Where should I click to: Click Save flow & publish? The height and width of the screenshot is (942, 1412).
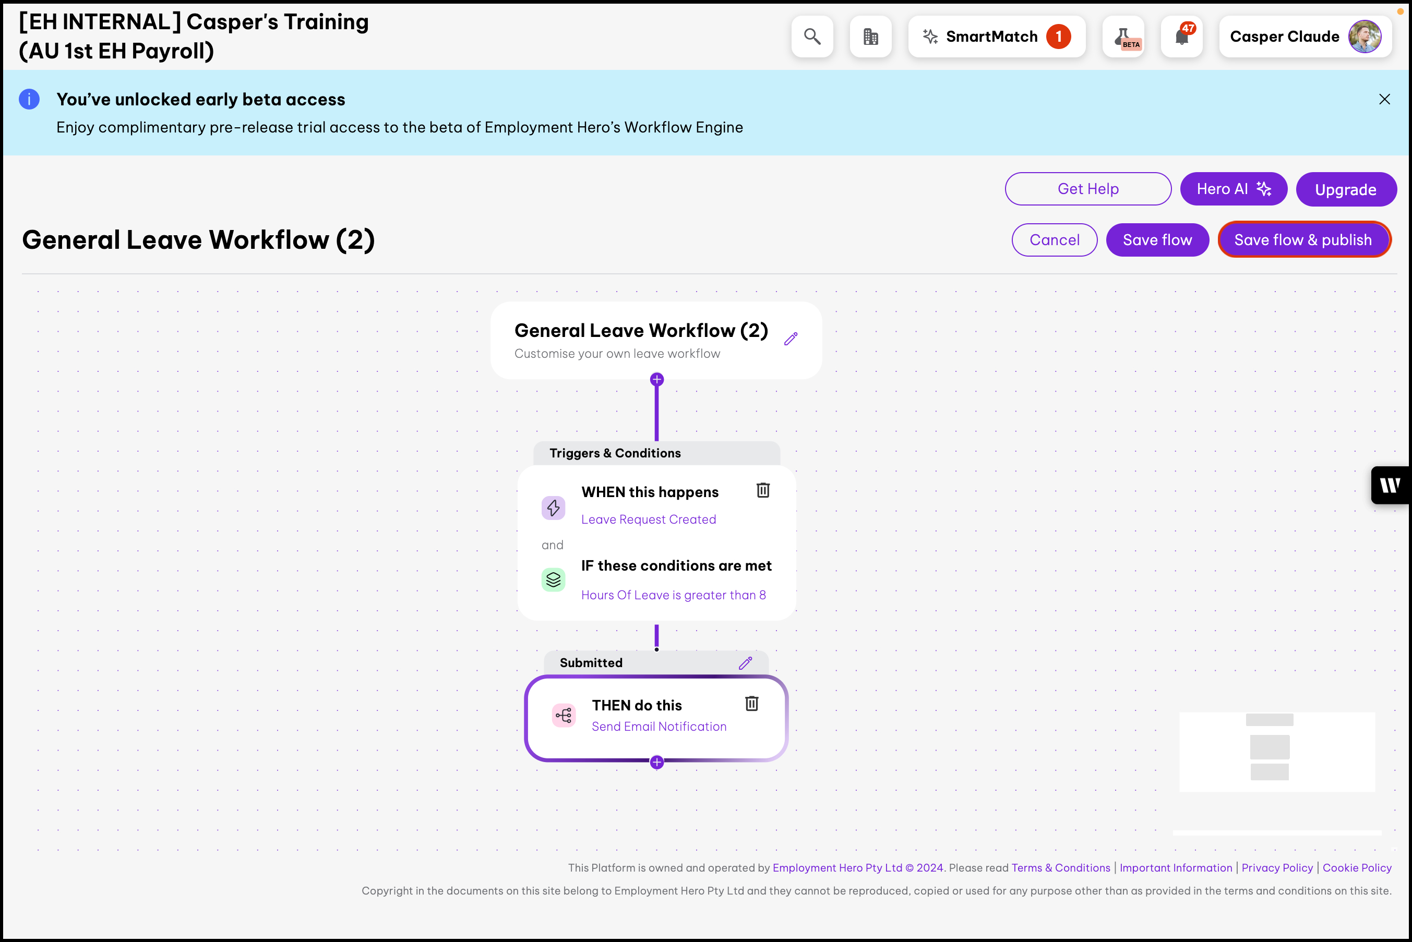(1302, 240)
